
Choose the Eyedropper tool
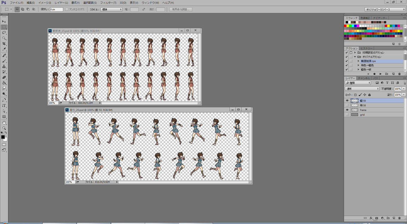point(4,49)
